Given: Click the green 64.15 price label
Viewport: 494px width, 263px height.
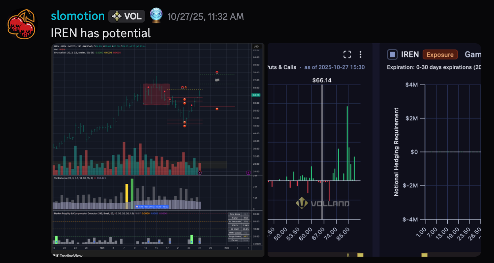Looking at the screenshot, I should 256,95.
